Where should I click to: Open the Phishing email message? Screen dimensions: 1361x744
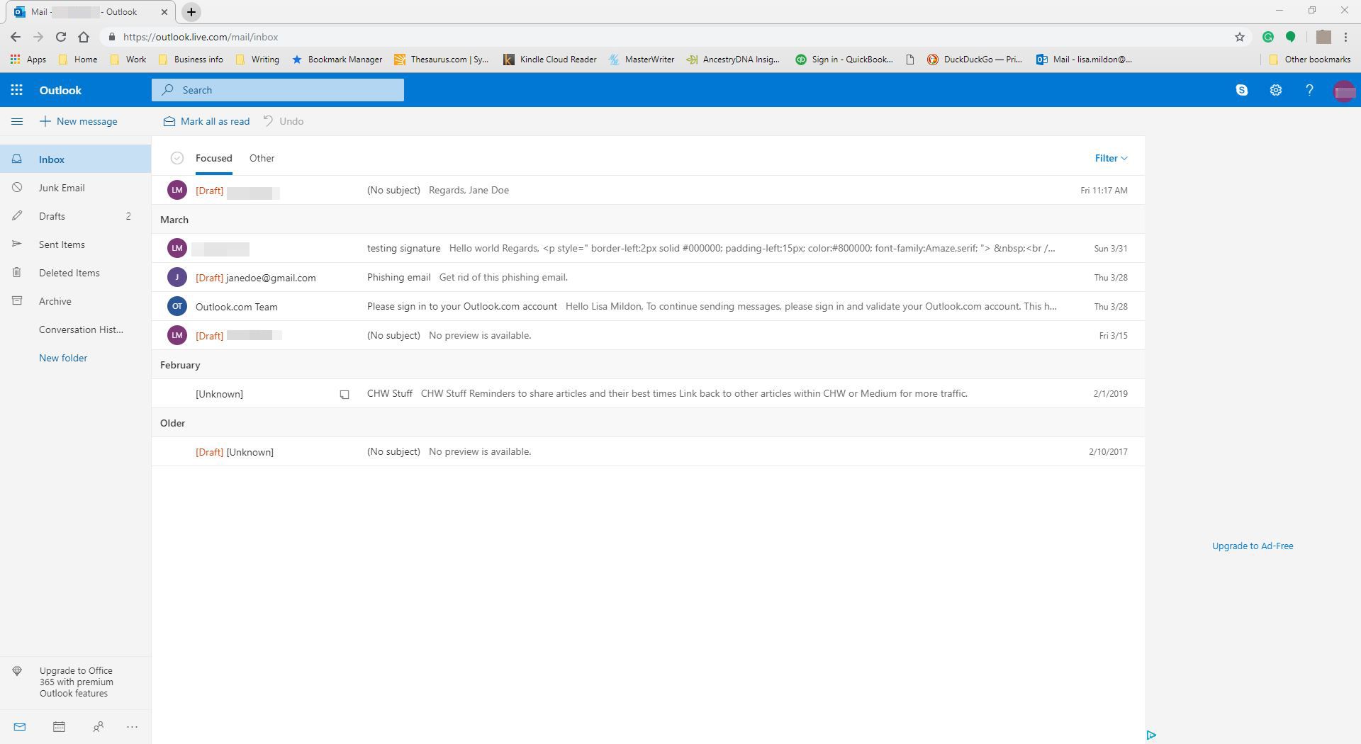click(648, 277)
